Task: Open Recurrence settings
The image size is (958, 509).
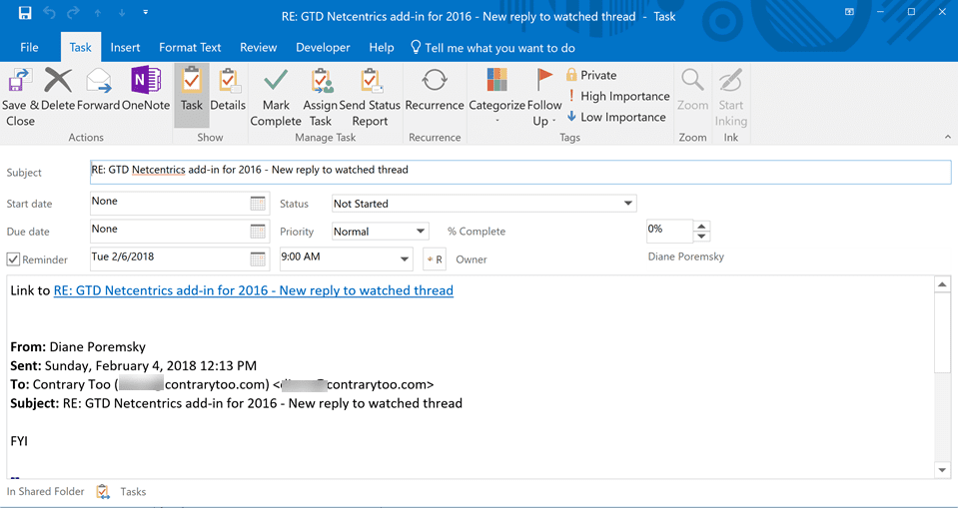Action: (435, 91)
